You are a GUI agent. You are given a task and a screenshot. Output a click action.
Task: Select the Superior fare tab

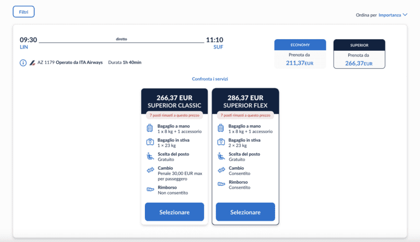click(359, 54)
